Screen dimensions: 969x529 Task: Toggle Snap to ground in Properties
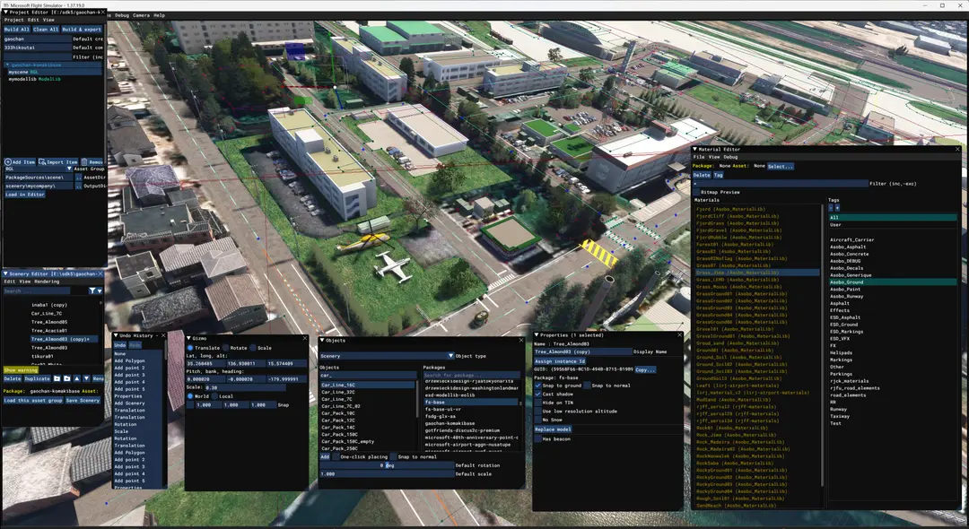point(537,386)
